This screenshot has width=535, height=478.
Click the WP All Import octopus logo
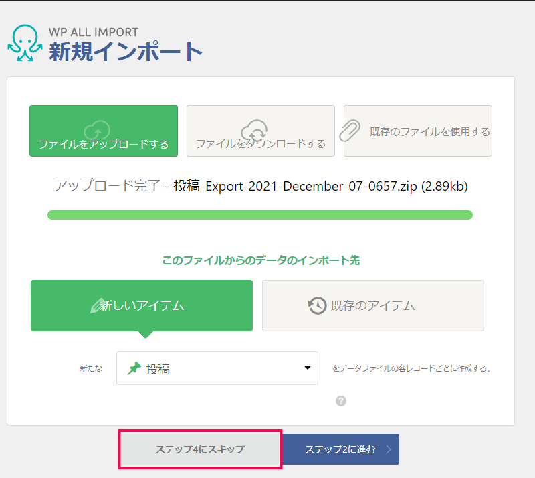[x=25, y=43]
